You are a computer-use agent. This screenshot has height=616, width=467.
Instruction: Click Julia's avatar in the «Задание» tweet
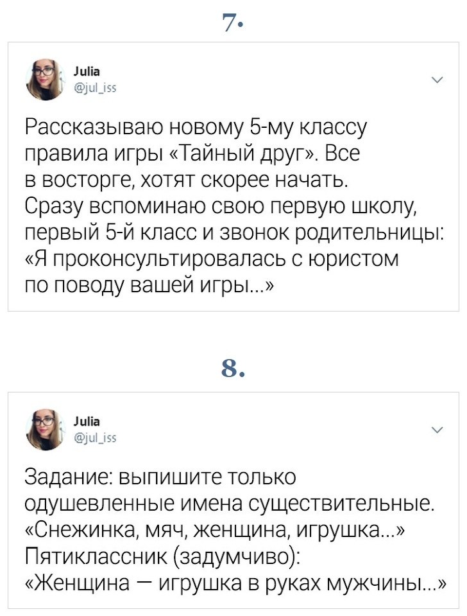pos(46,429)
